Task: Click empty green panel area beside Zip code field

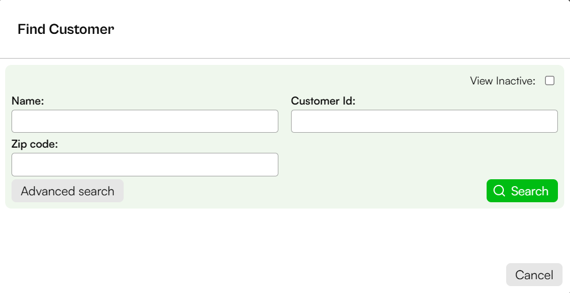Action: (x=418, y=160)
